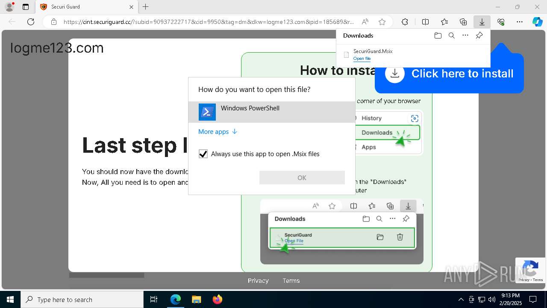Open more options in Downloads panel

tap(465, 36)
